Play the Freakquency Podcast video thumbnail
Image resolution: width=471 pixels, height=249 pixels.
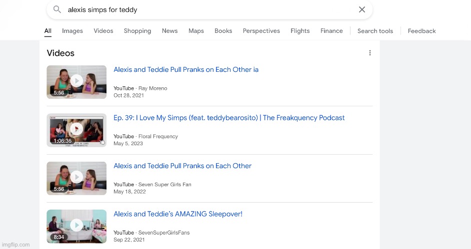point(76,130)
